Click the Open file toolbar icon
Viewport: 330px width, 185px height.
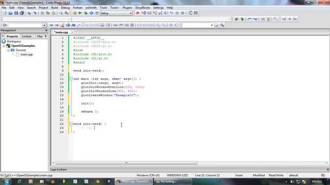tap(10, 13)
